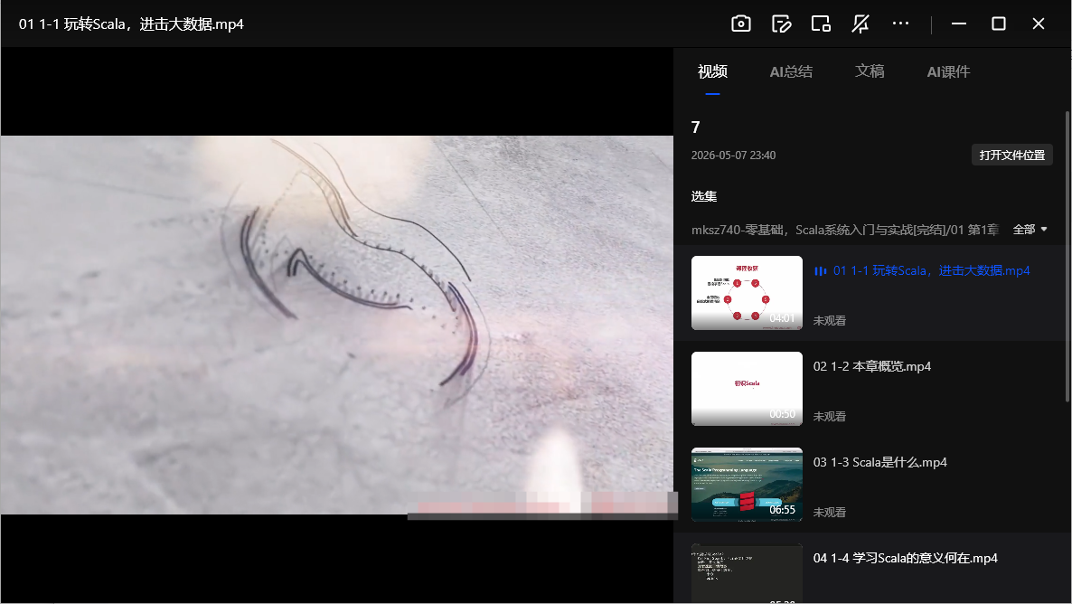
Task: Switch to the AI课件 tab
Action: 948,71
